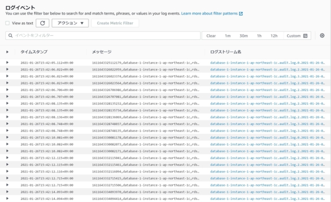
Task: Open log stream link for message 1611643330082073
Action: [x=267, y=145]
